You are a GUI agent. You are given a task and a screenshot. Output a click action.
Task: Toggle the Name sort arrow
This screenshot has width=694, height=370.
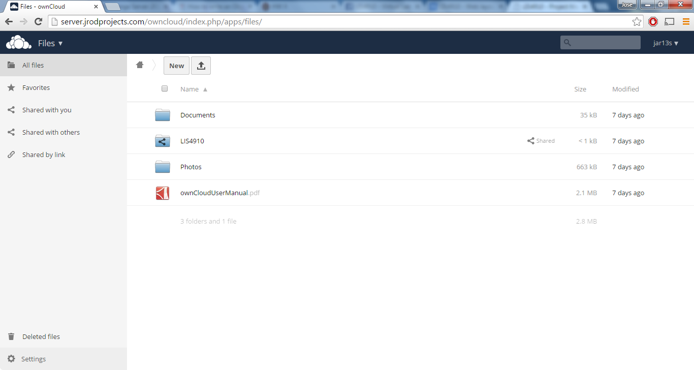coord(205,89)
